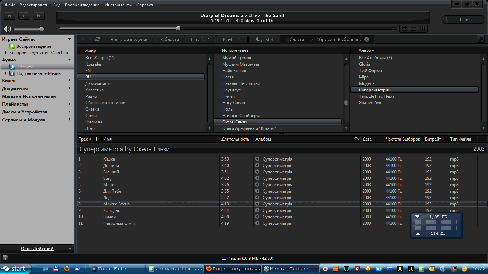The width and height of the screenshot is (488, 274).
Task: Expand the Диски и Устройства section
Action: (x=70, y=112)
